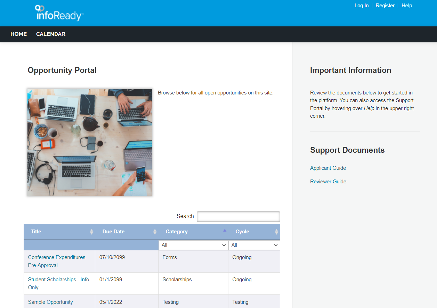437x308 pixels.
Task: Click the workspace photo on the portal page
Action: [x=89, y=141]
